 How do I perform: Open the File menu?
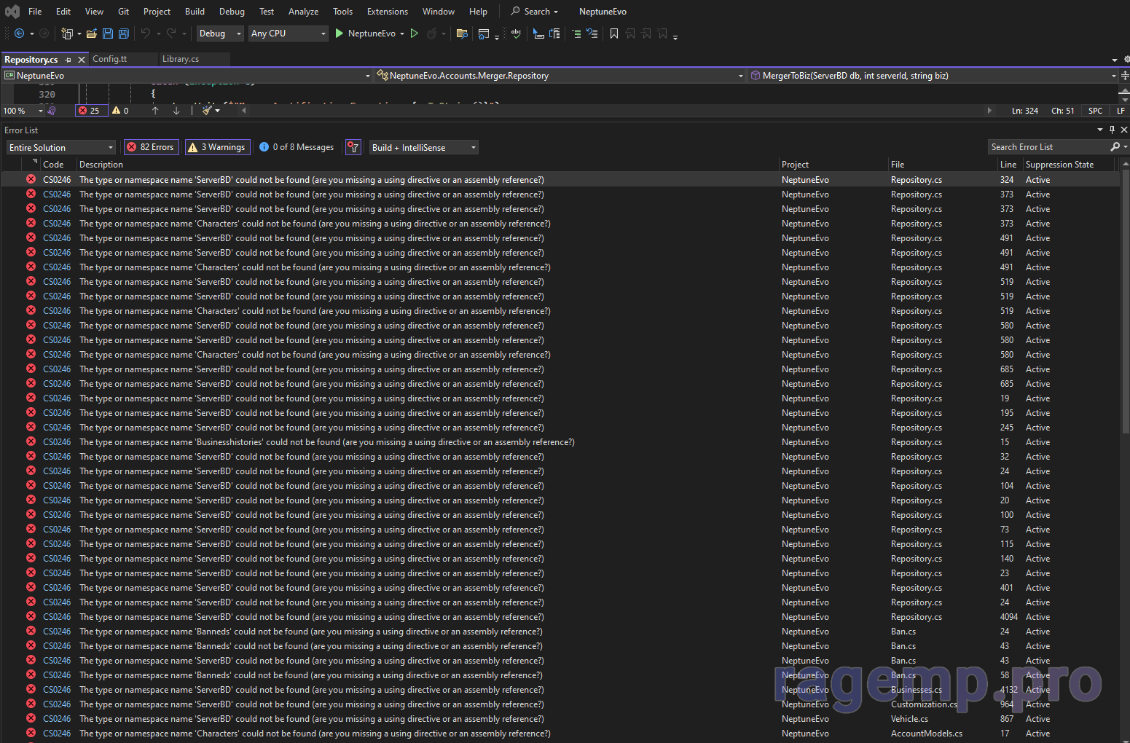click(x=35, y=12)
